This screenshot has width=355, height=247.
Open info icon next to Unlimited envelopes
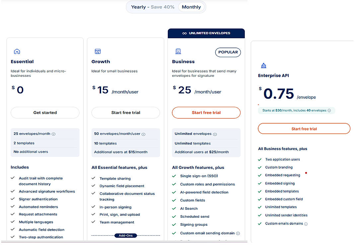coord(215,134)
